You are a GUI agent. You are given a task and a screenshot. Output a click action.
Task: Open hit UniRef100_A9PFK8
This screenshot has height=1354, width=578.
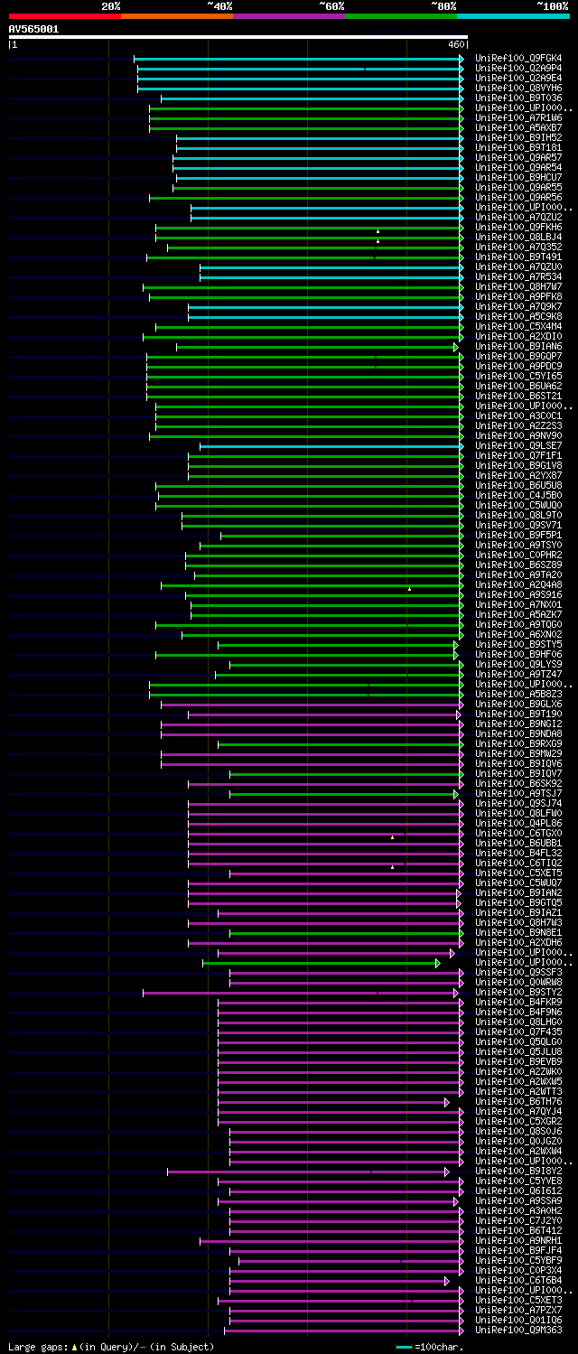pyautogui.click(x=518, y=297)
